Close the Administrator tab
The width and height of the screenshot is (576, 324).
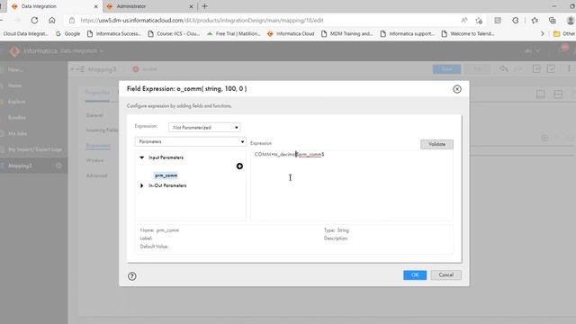tap(191, 6)
